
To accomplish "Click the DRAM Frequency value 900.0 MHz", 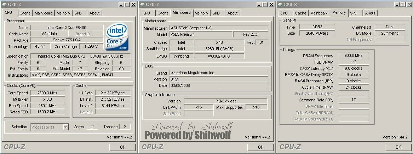I will tap(354, 56).
